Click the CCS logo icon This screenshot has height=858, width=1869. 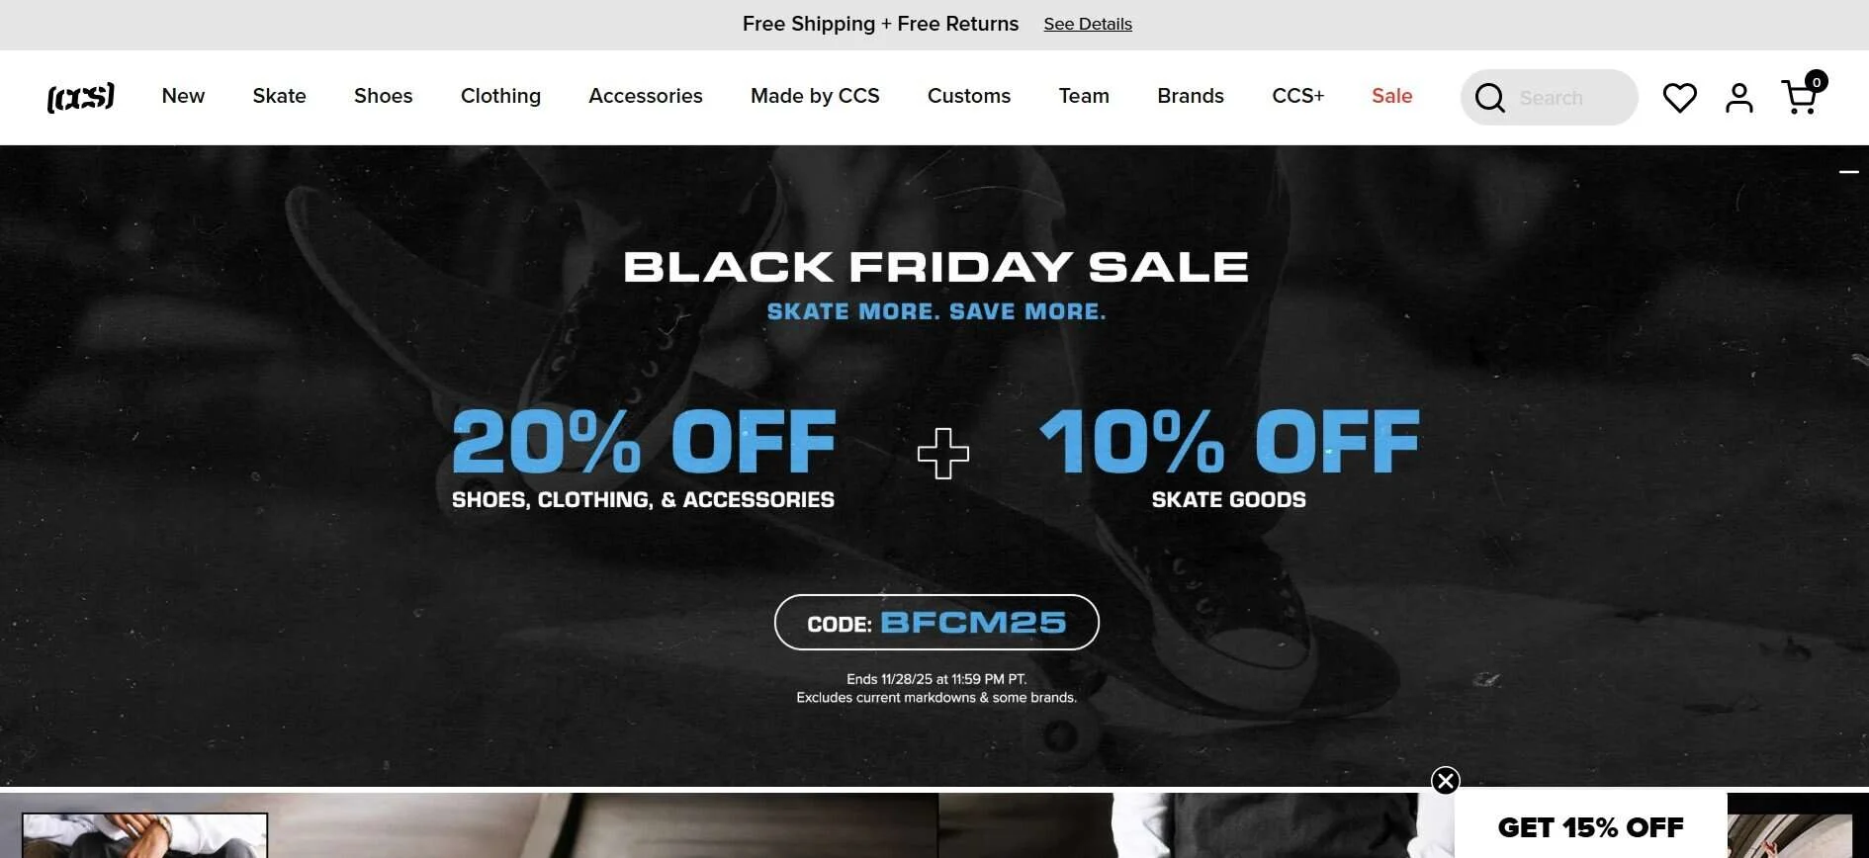point(81,97)
